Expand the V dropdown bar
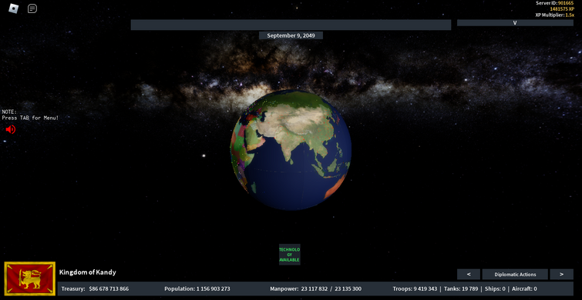This screenshot has width=582, height=300. pyautogui.click(x=515, y=22)
